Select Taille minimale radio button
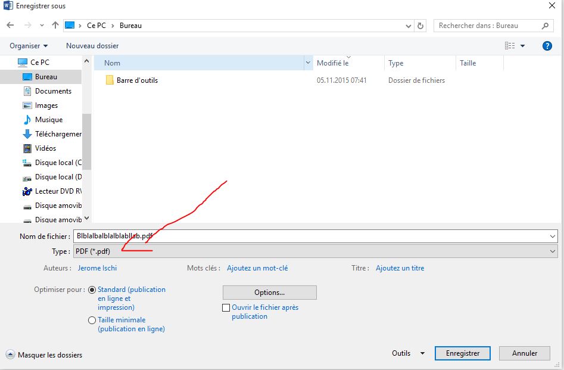Image resolution: width=564 pixels, height=370 pixels. [x=92, y=321]
